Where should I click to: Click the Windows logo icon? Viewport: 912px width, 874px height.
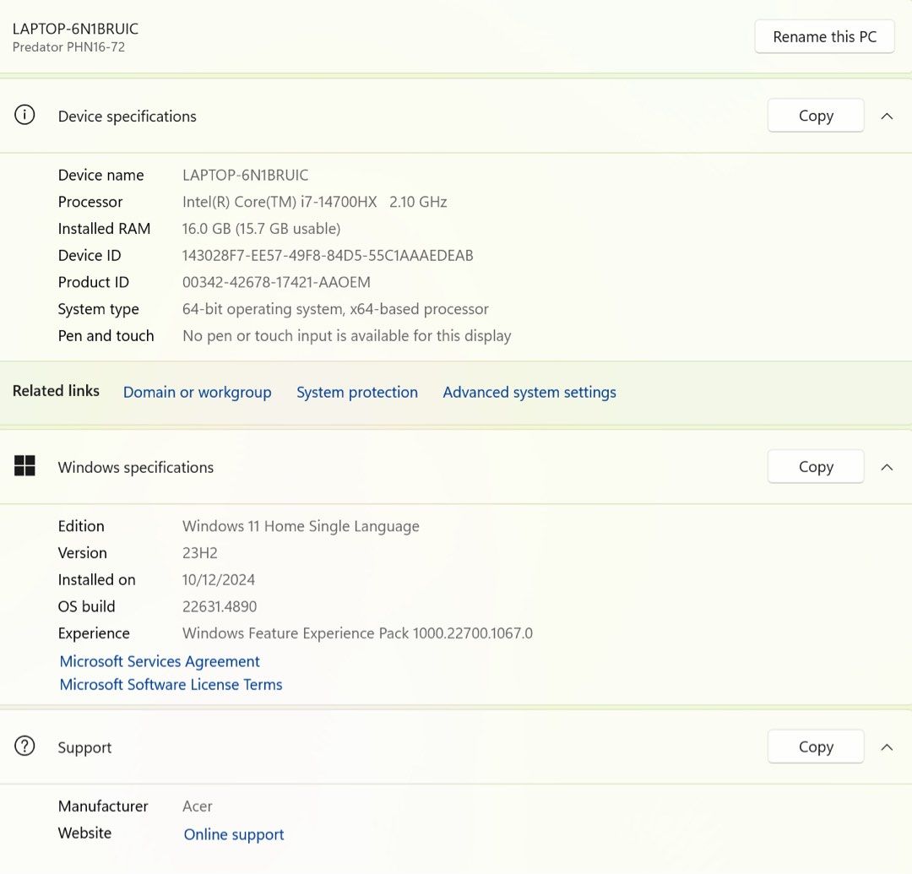(x=24, y=466)
